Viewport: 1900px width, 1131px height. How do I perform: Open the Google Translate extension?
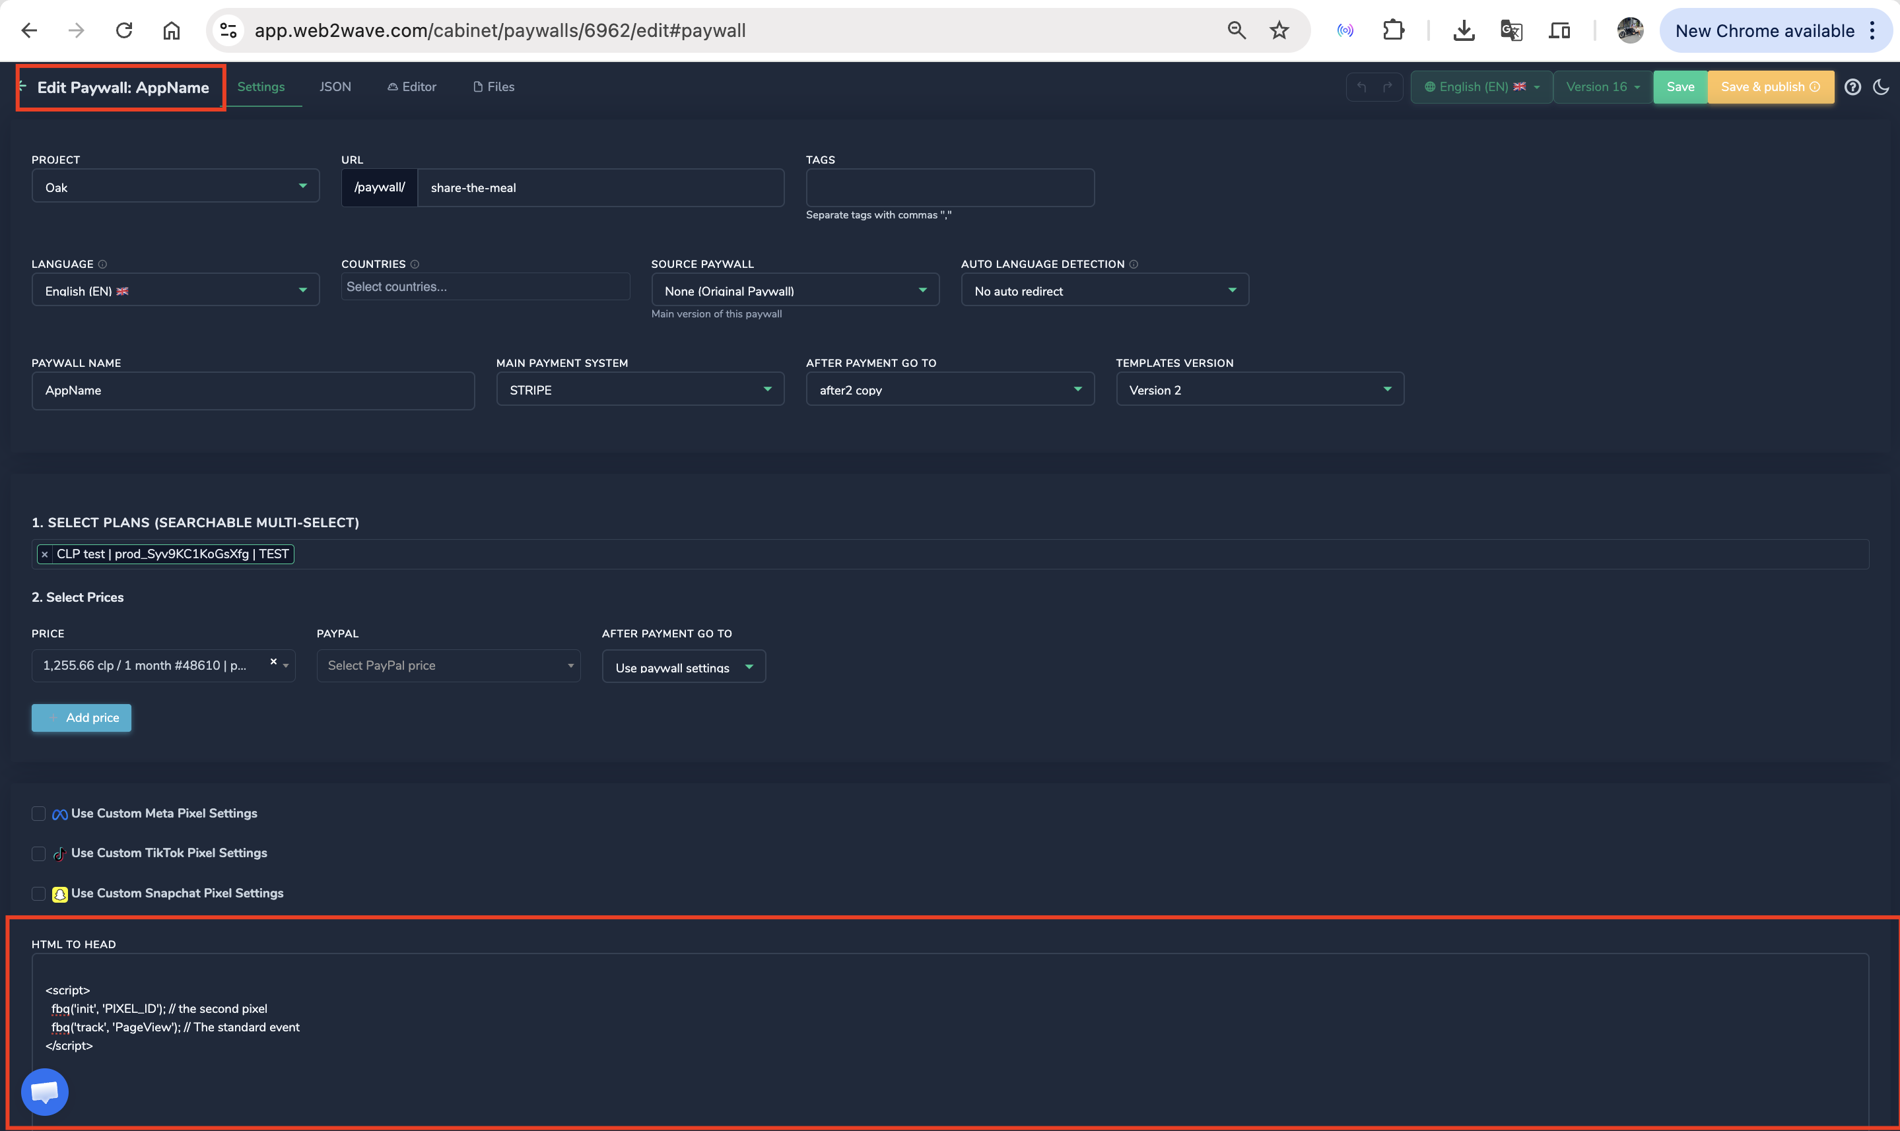(x=1511, y=30)
